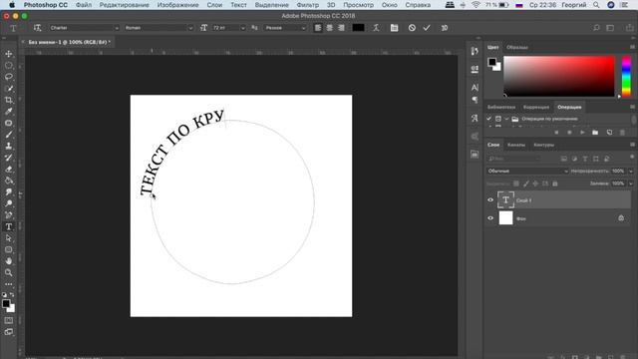Switch to the Библиотеки tab
638x359 pixels.
501,107
